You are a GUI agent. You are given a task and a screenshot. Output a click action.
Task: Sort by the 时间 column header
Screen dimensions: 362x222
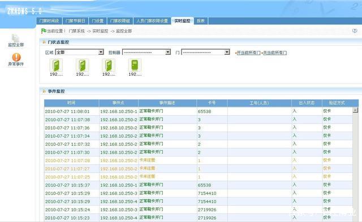tap(71, 103)
